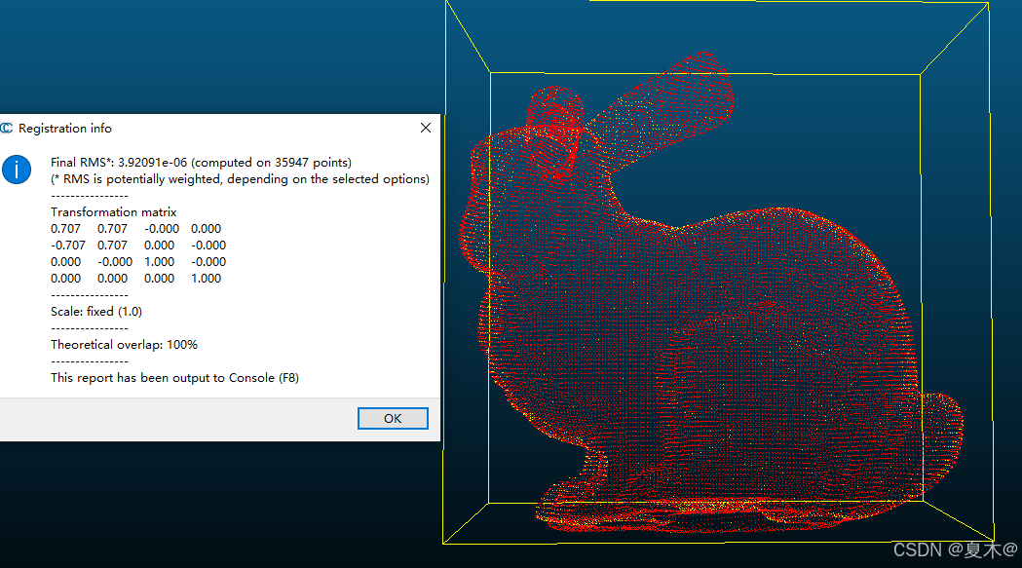Viewport: 1022px width, 568px height.
Task: Click 'Scale: fixed (1.0)' text
Action: coord(96,311)
